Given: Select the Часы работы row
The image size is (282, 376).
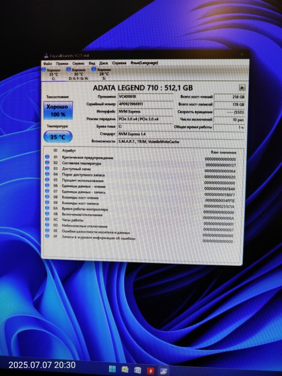Looking at the screenshot, I should click(x=144, y=221).
